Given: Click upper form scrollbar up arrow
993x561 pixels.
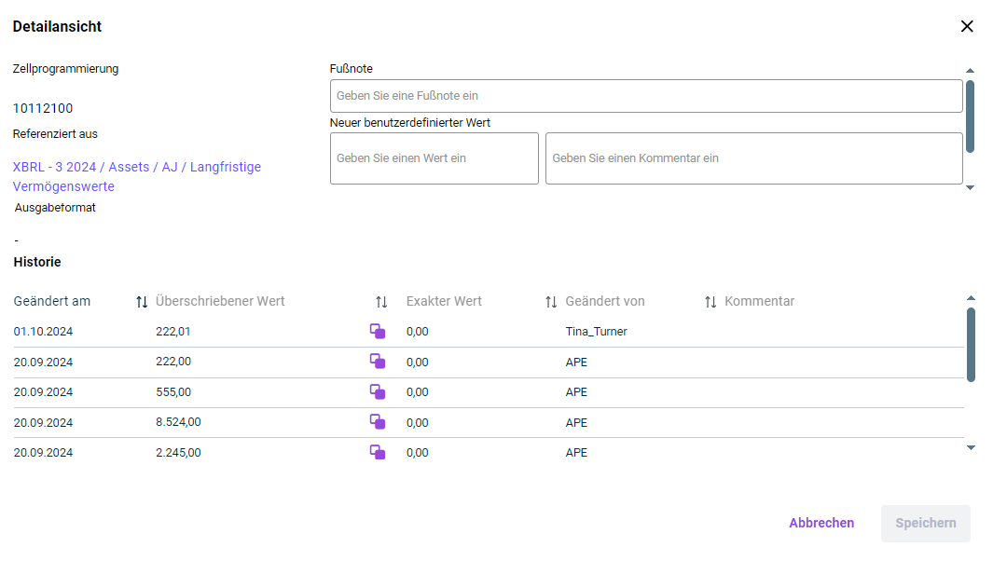Looking at the screenshot, I should pos(970,70).
